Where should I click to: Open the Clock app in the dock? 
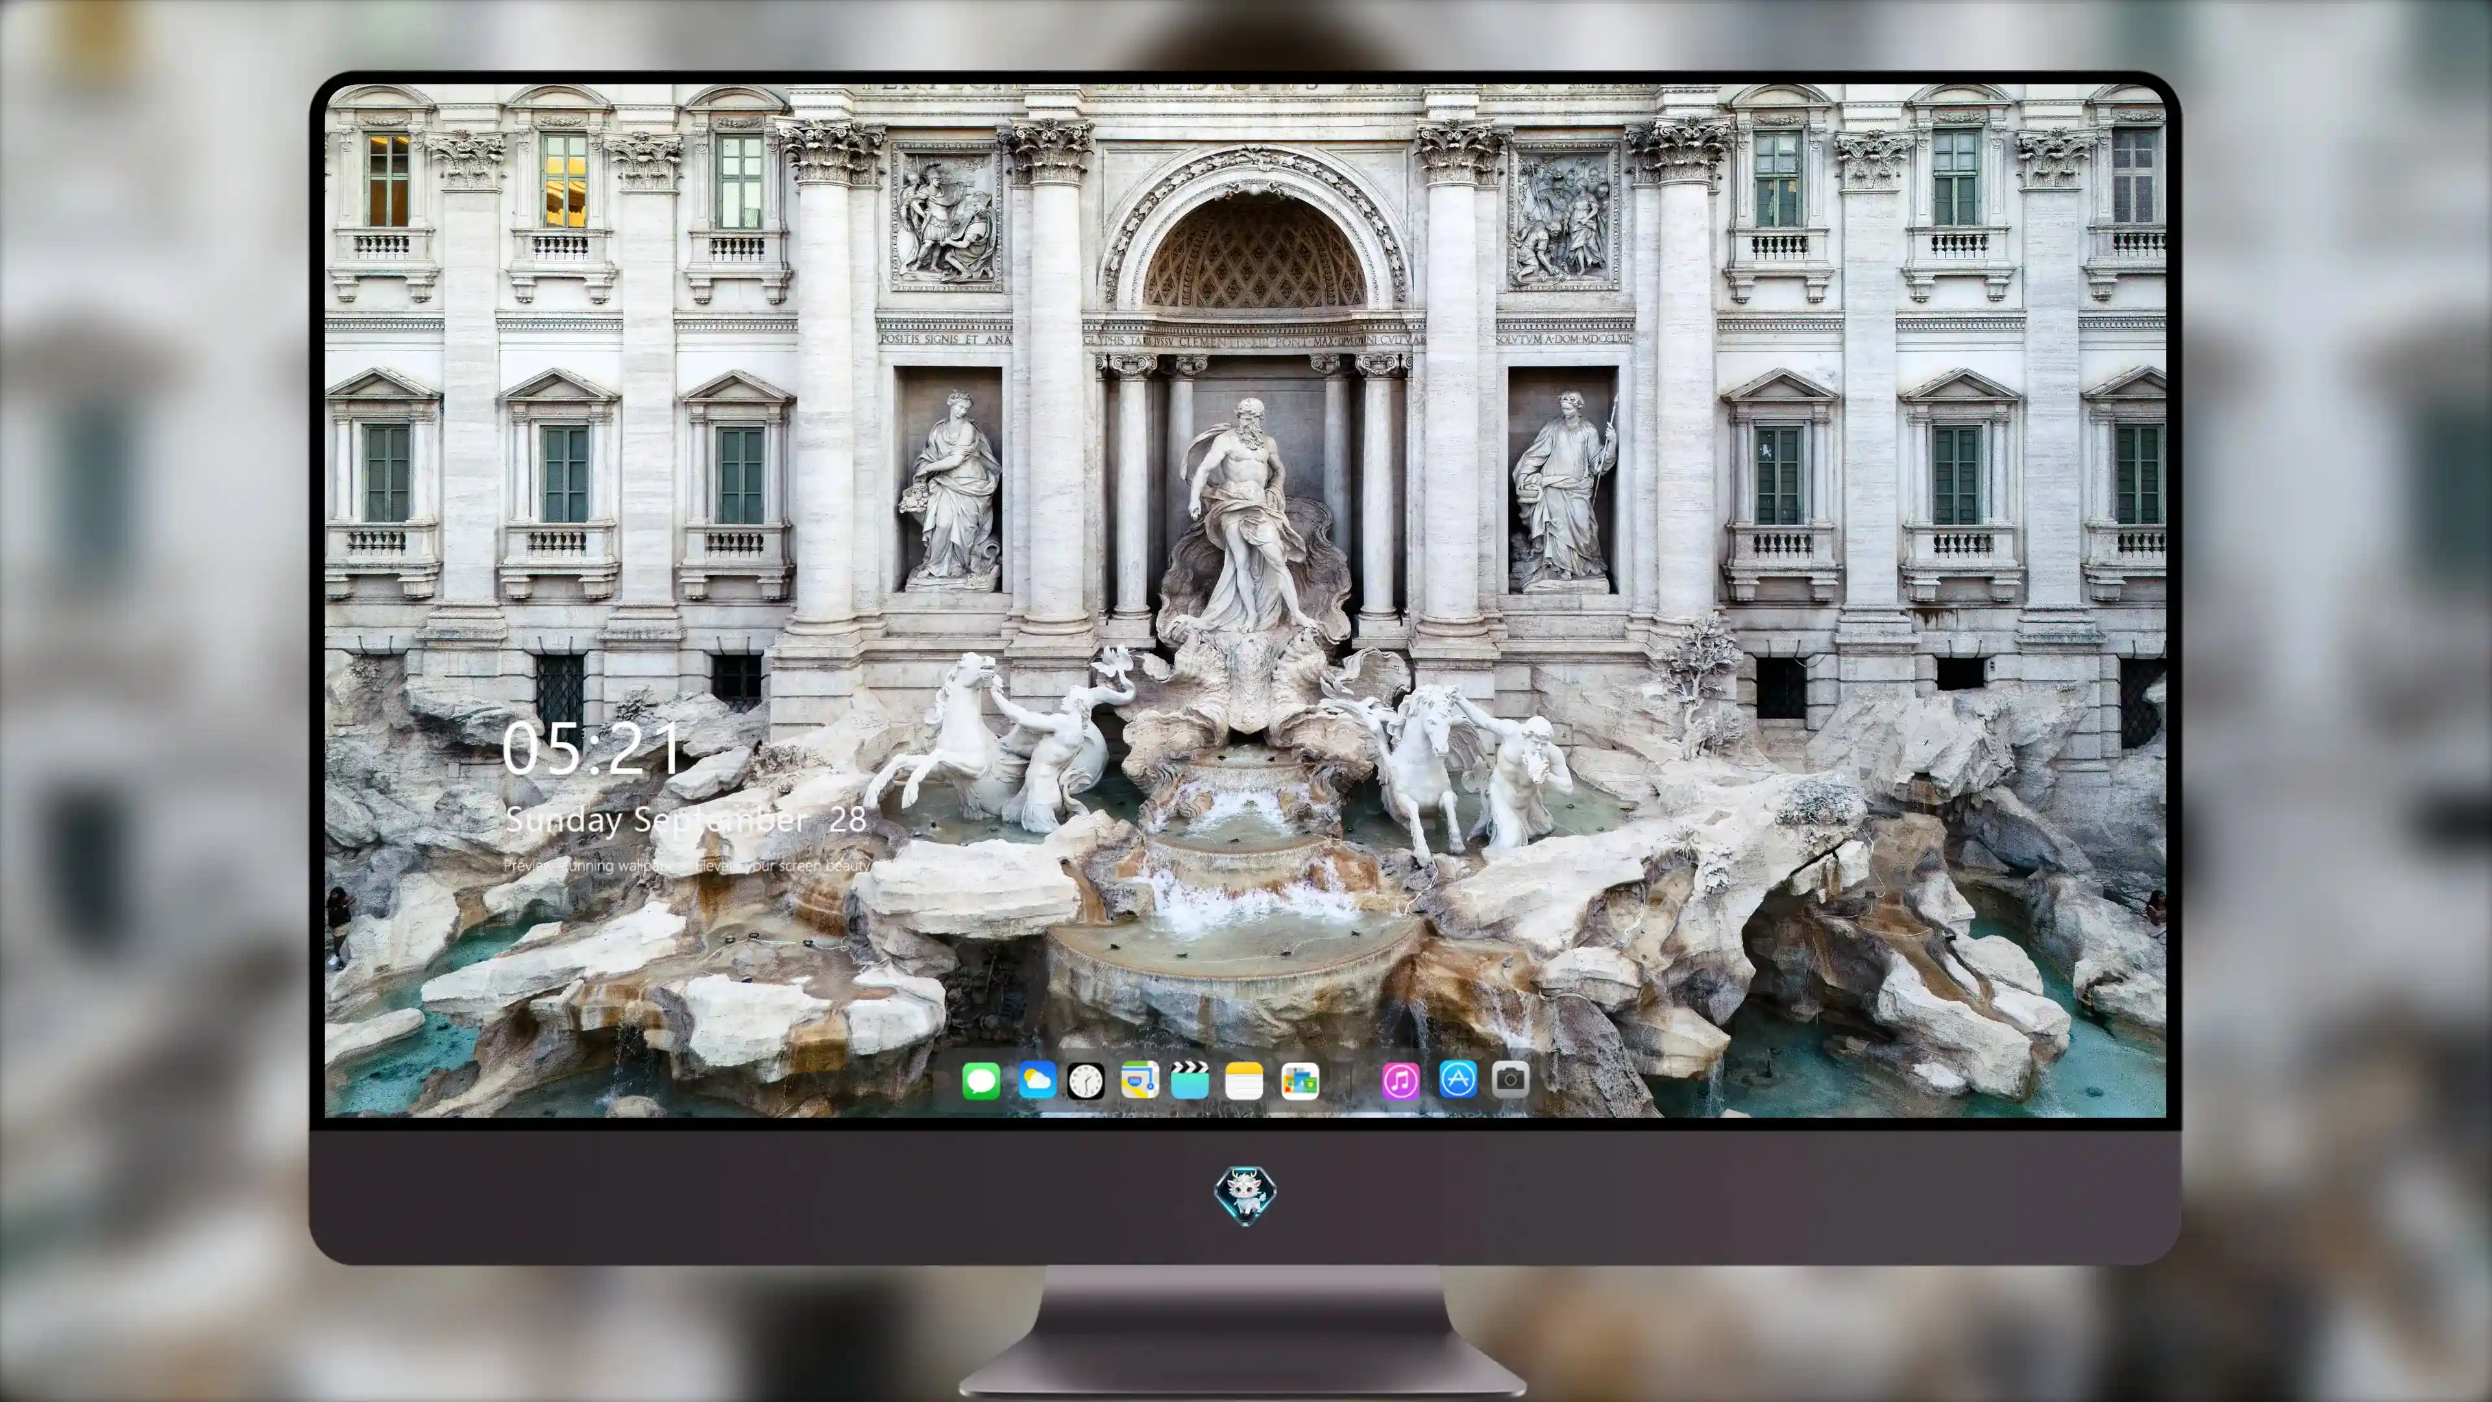[x=1086, y=1081]
